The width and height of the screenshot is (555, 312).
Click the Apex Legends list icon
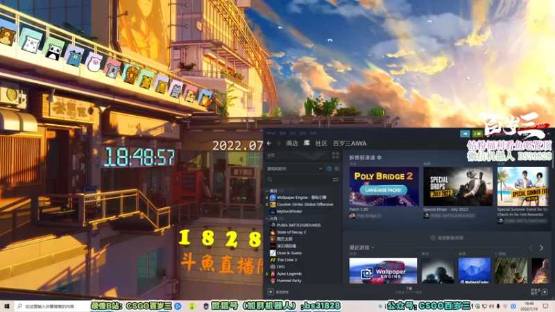(273, 274)
